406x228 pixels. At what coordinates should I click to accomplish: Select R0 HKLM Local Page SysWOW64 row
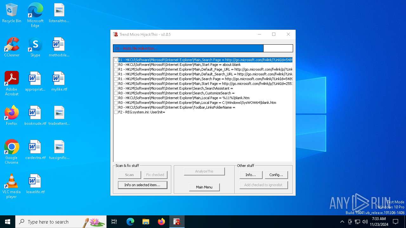(x=197, y=103)
